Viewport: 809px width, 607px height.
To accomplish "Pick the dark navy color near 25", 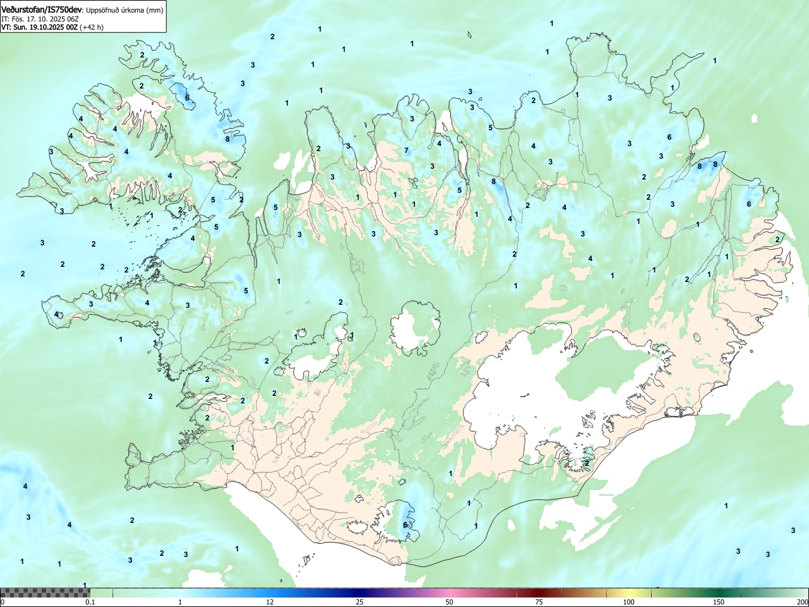I will [x=359, y=592].
